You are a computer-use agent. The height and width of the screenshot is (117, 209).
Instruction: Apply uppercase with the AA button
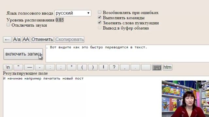coord(26,40)
